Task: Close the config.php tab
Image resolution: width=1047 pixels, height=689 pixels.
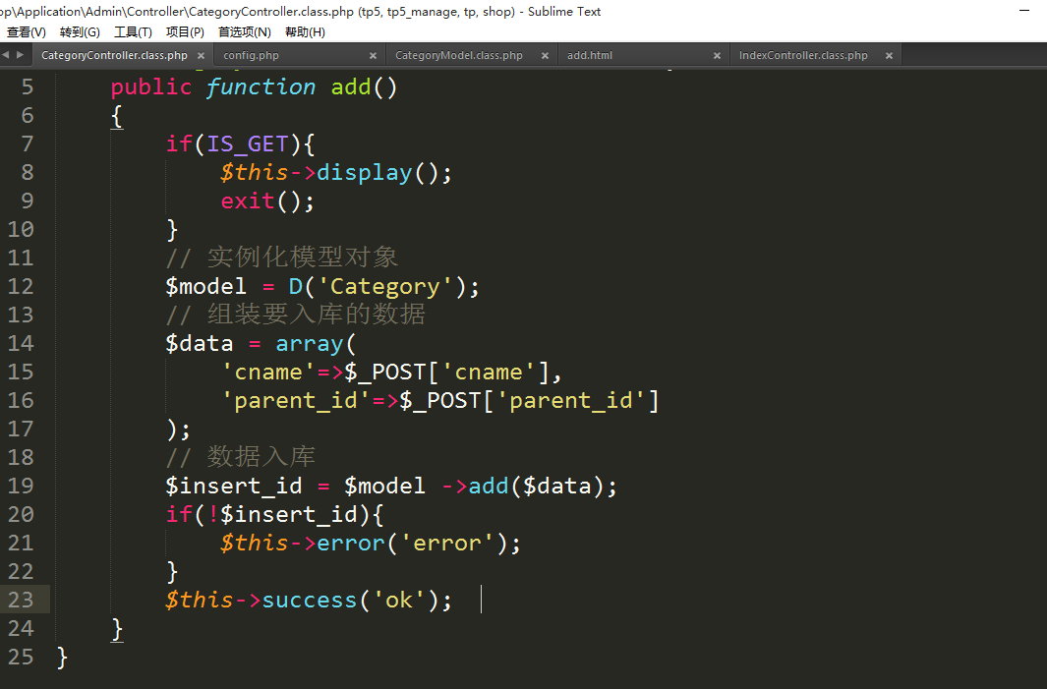Action: coord(373,56)
